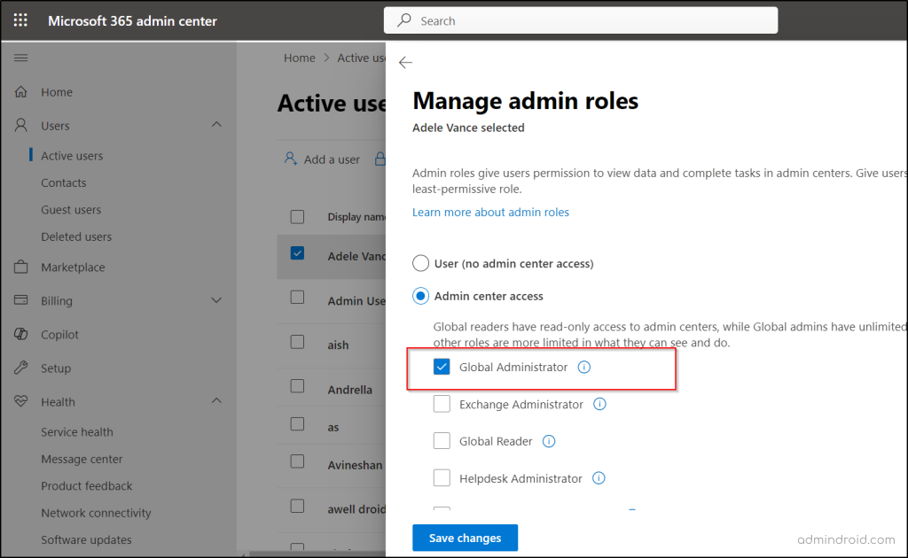Click the back arrow in the Manage admin roles panel
This screenshot has height=558, width=908.
coord(405,63)
